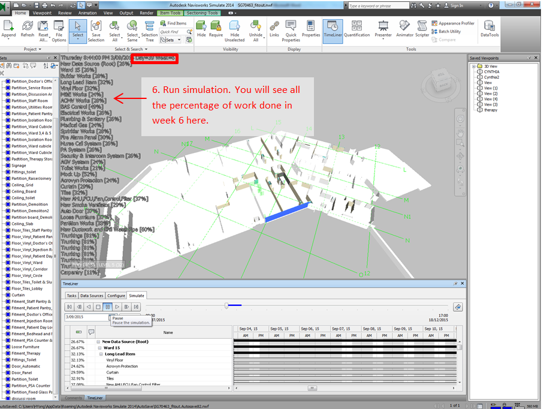Open the Sectioning Tools tab
This screenshot has height=409, width=547.
(x=202, y=13)
